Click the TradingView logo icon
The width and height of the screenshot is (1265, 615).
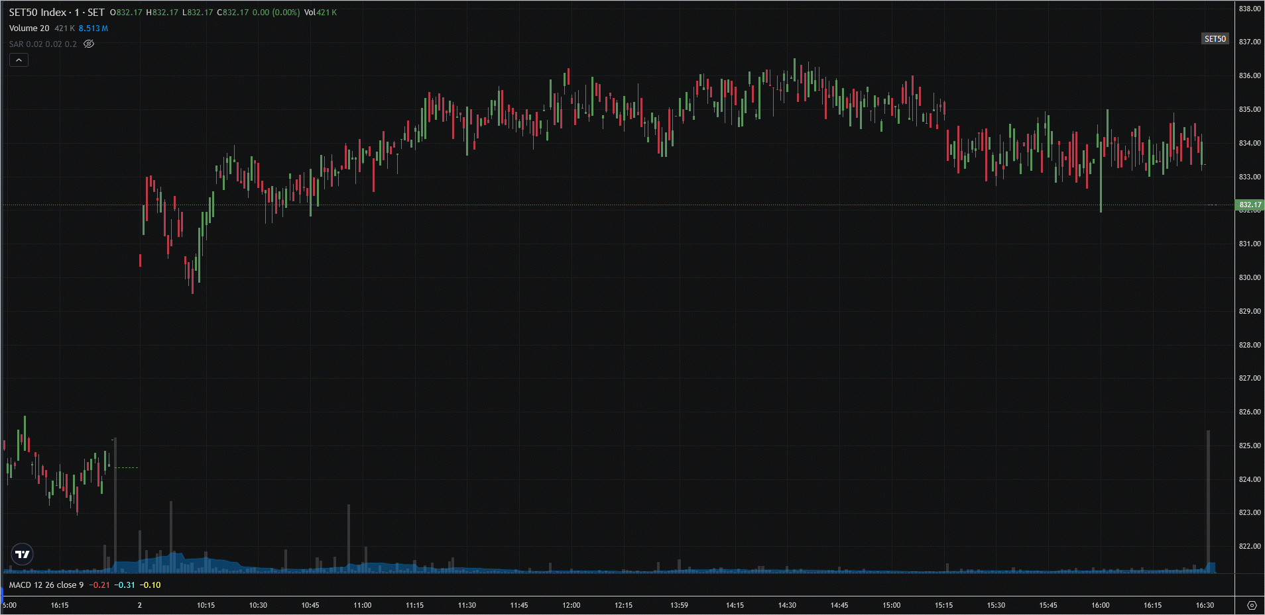[23, 554]
